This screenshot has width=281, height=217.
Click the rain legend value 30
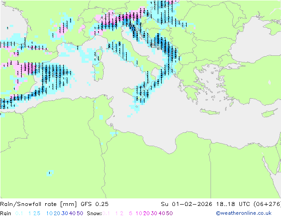click(x=65, y=213)
